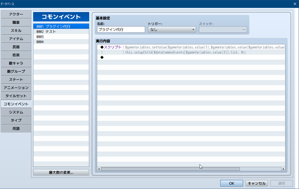Select the ステート tab
Image resolution: width=299 pixels, height=189 pixels.
tap(16, 80)
